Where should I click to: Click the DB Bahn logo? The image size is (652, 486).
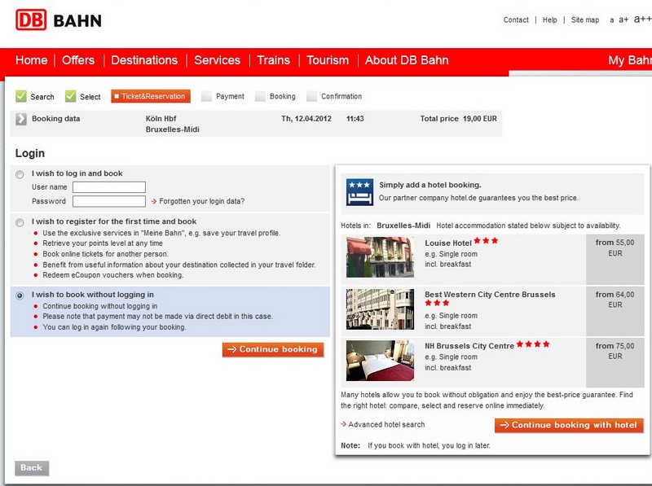[x=59, y=20]
